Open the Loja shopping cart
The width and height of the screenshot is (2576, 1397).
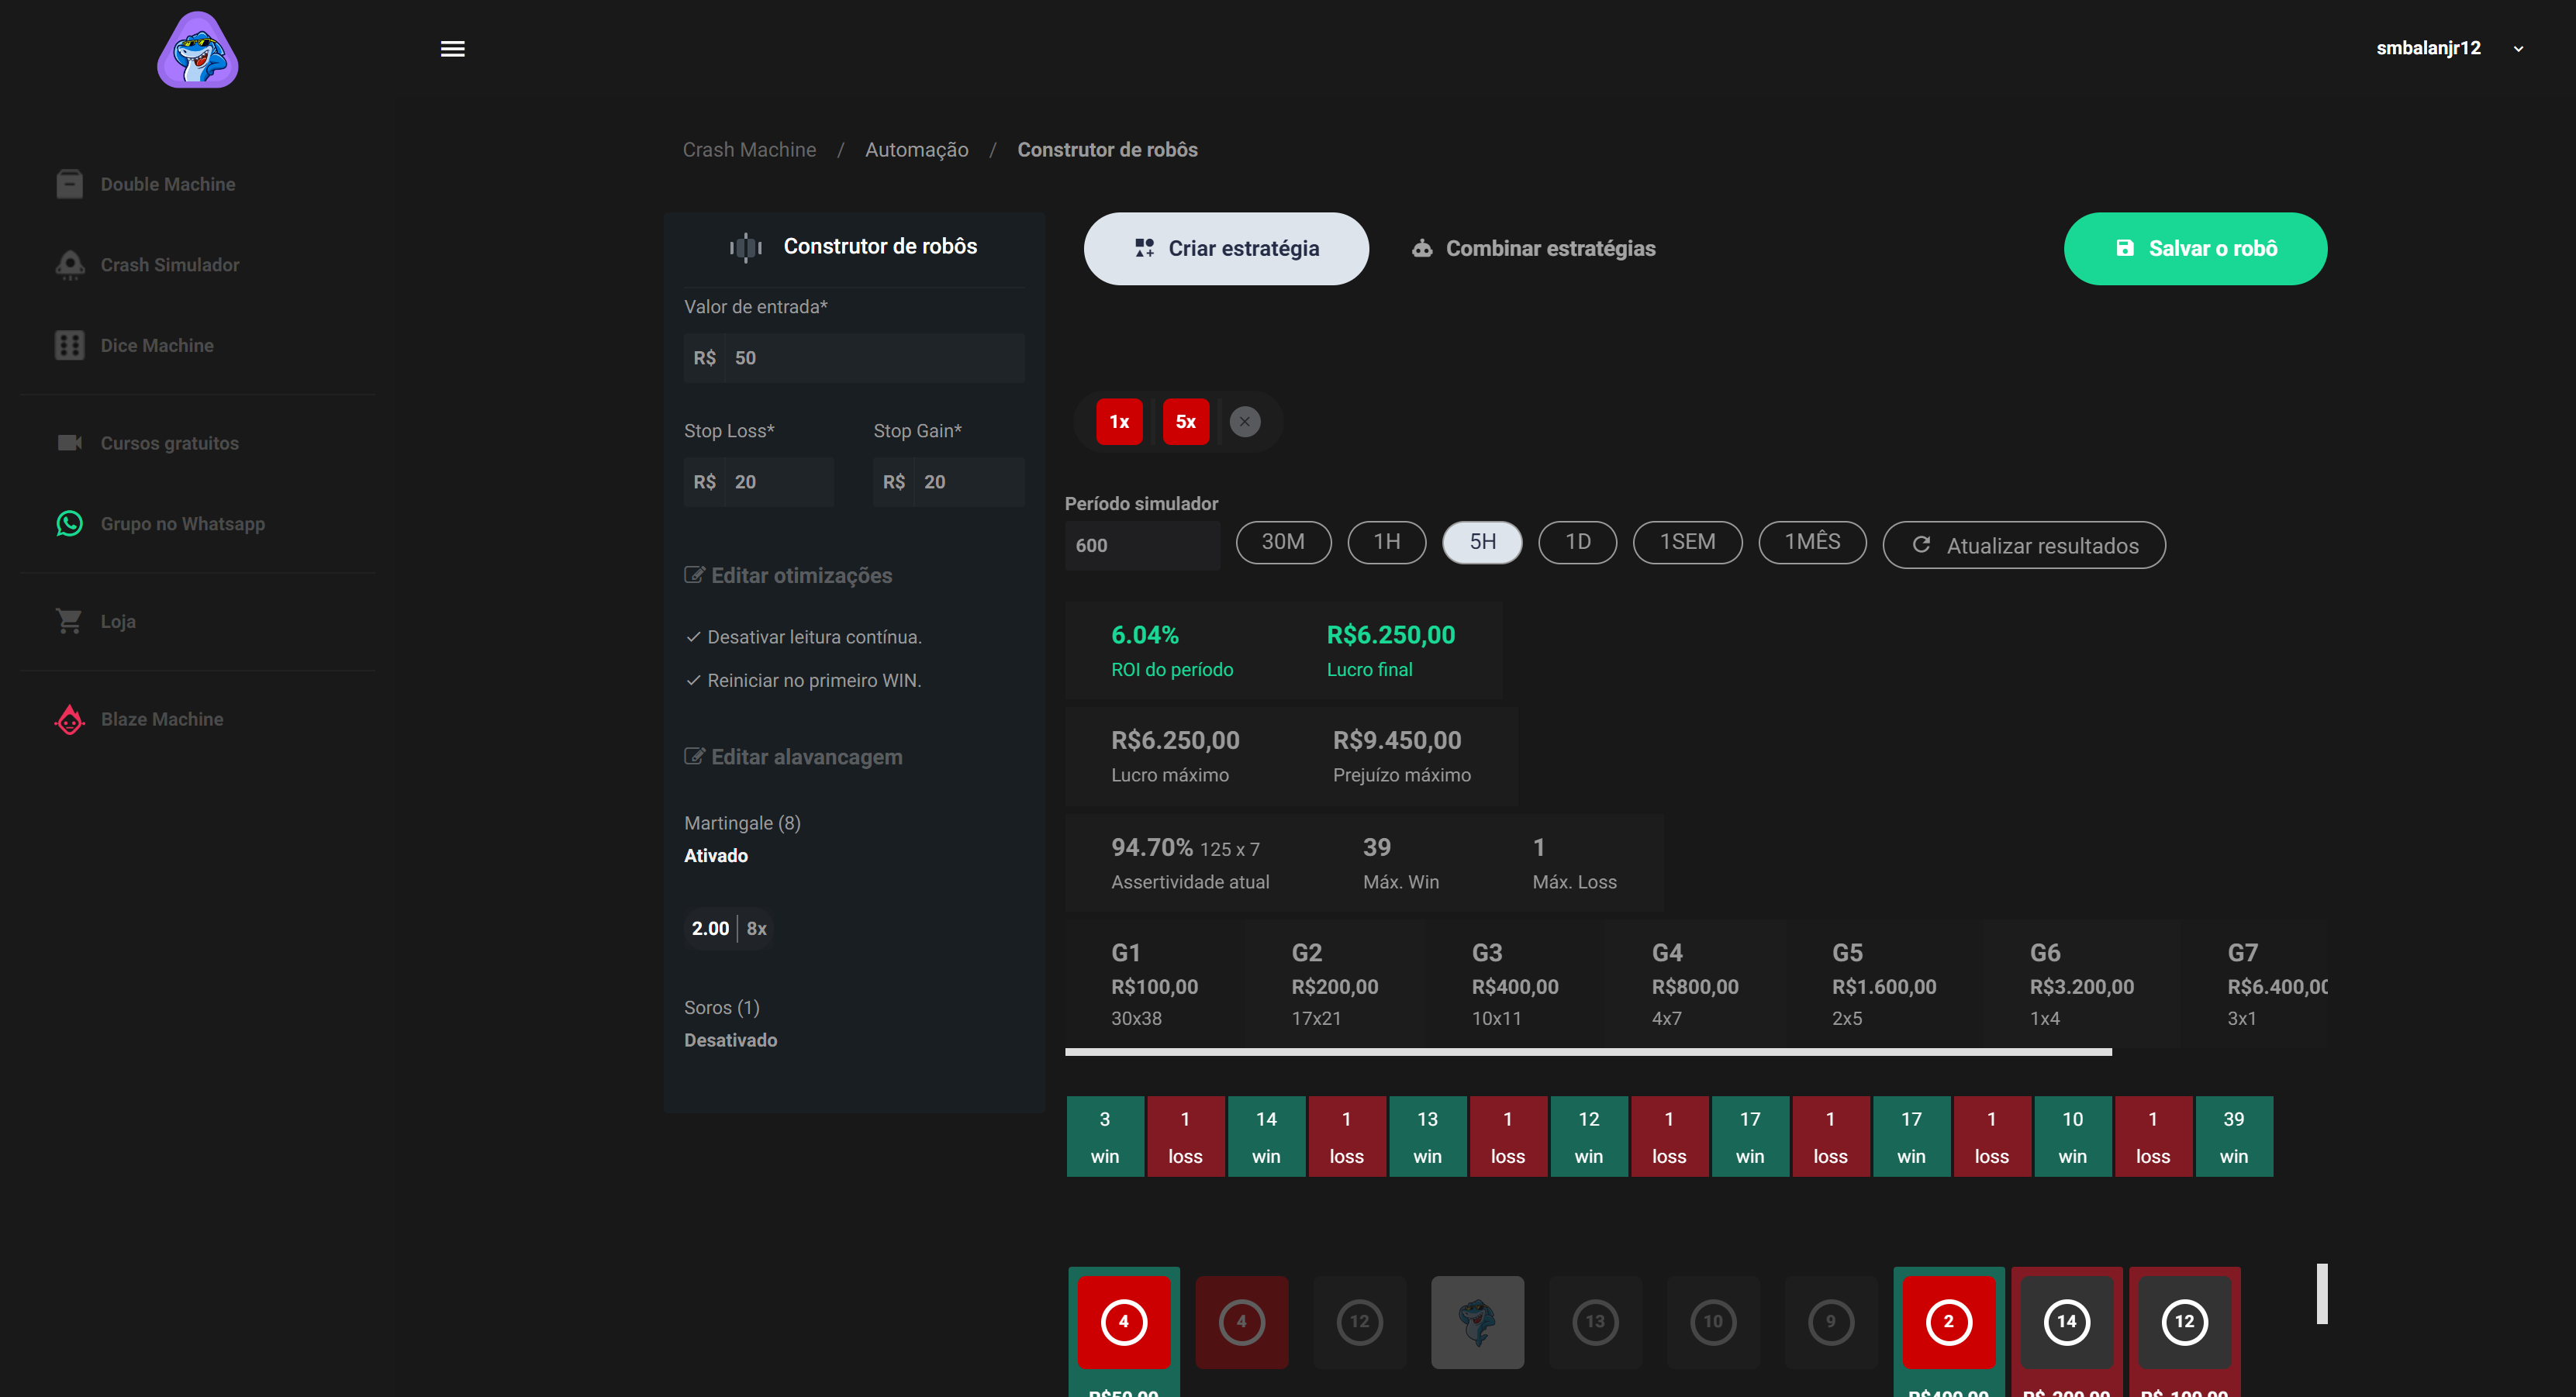[x=69, y=621]
